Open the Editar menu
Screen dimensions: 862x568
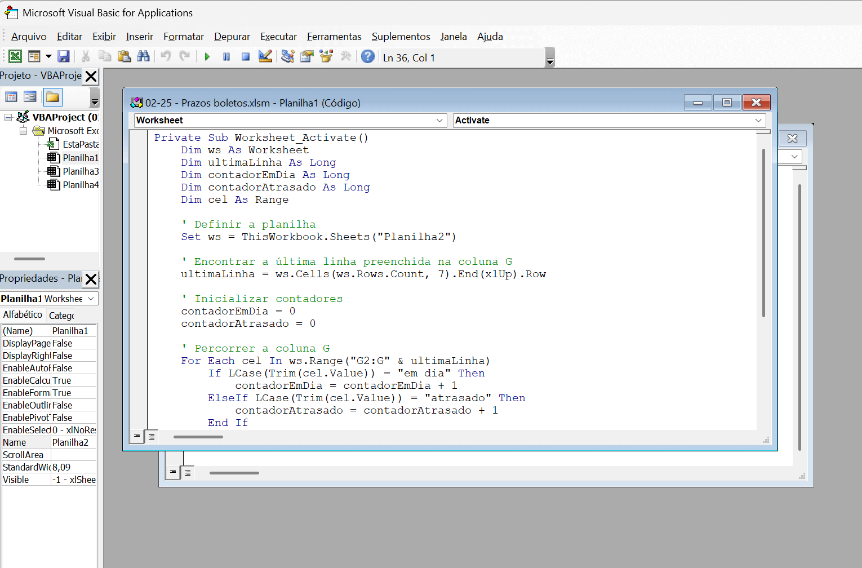point(69,37)
